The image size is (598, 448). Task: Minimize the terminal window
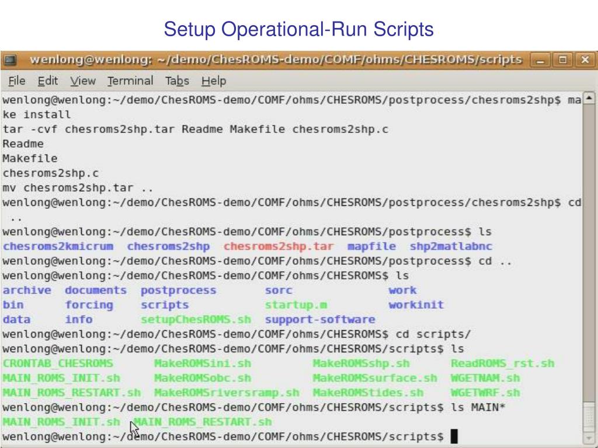click(540, 60)
